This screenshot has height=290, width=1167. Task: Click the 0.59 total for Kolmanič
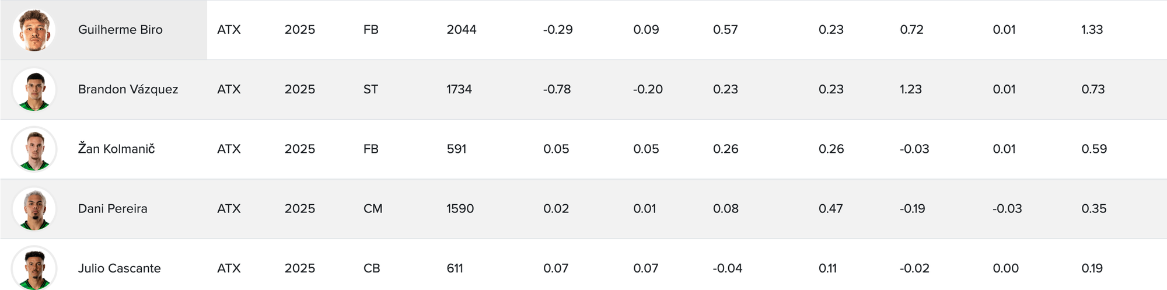1094,149
